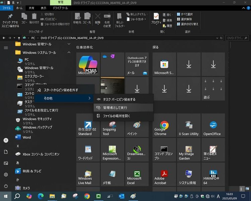Launch the HWiNFO 64 tile
The width and height of the screenshot is (251, 201).
(x=213, y=174)
